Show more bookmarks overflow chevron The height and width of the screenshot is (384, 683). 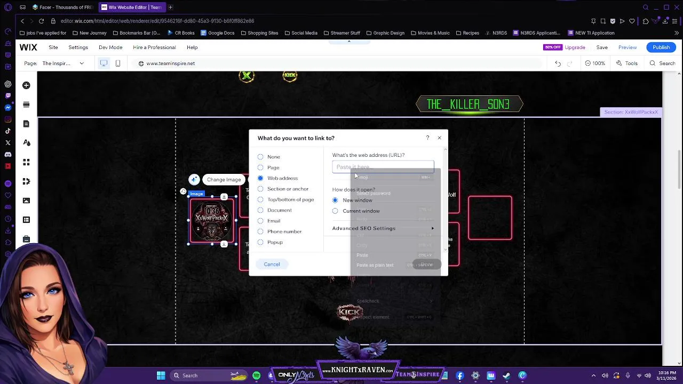677,33
